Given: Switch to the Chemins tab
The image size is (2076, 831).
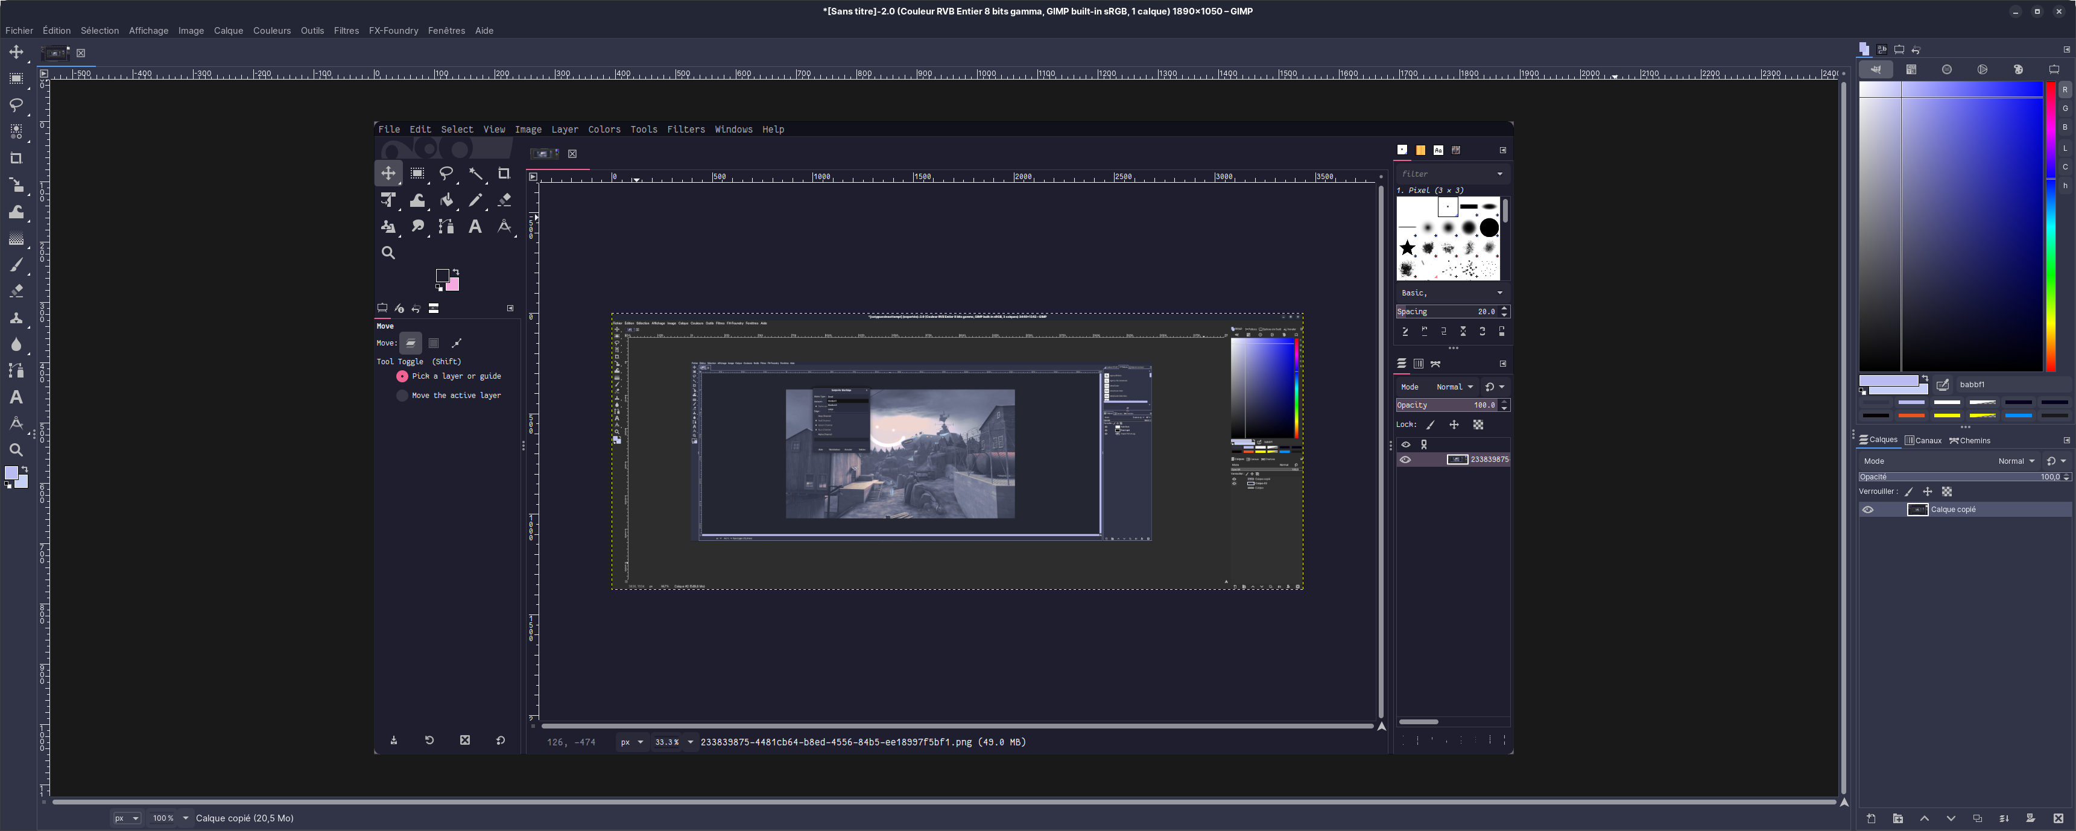Looking at the screenshot, I should pyautogui.click(x=1970, y=440).
